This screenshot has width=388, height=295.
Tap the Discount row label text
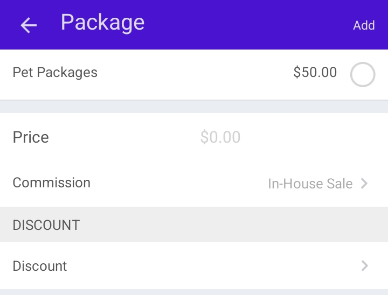[40, 266]
